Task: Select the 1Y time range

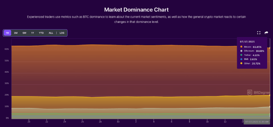Action: (32, 33)
